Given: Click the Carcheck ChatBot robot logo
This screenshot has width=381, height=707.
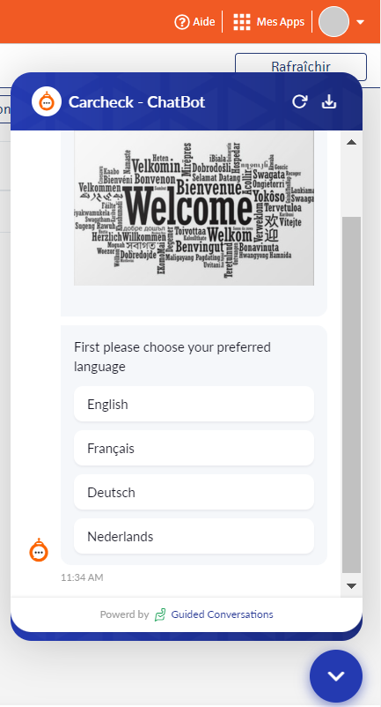Looking at the screenshot, I should pyautogui.click(x=47, y=102).
